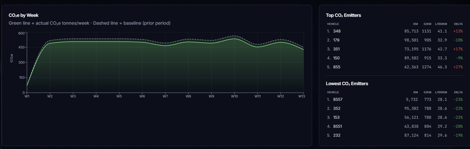470x149 pixels.
Task: Select vehicle 348 in Top CO₂ Emitters
Action: tap(395, 31)
